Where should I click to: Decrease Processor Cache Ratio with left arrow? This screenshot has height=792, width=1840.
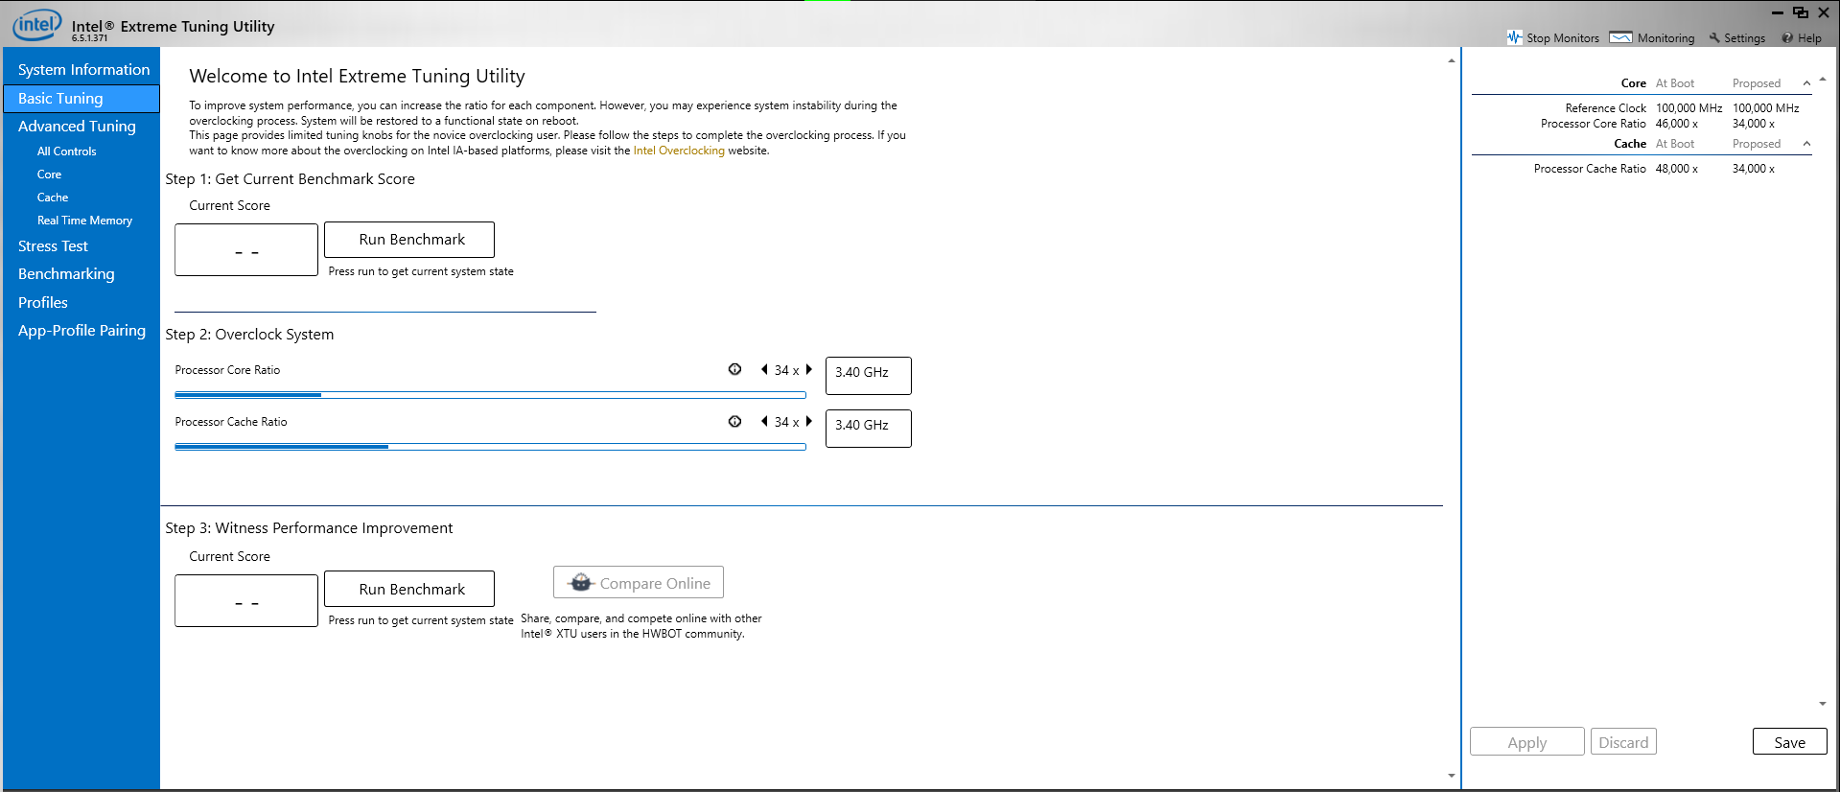point(764,421)
